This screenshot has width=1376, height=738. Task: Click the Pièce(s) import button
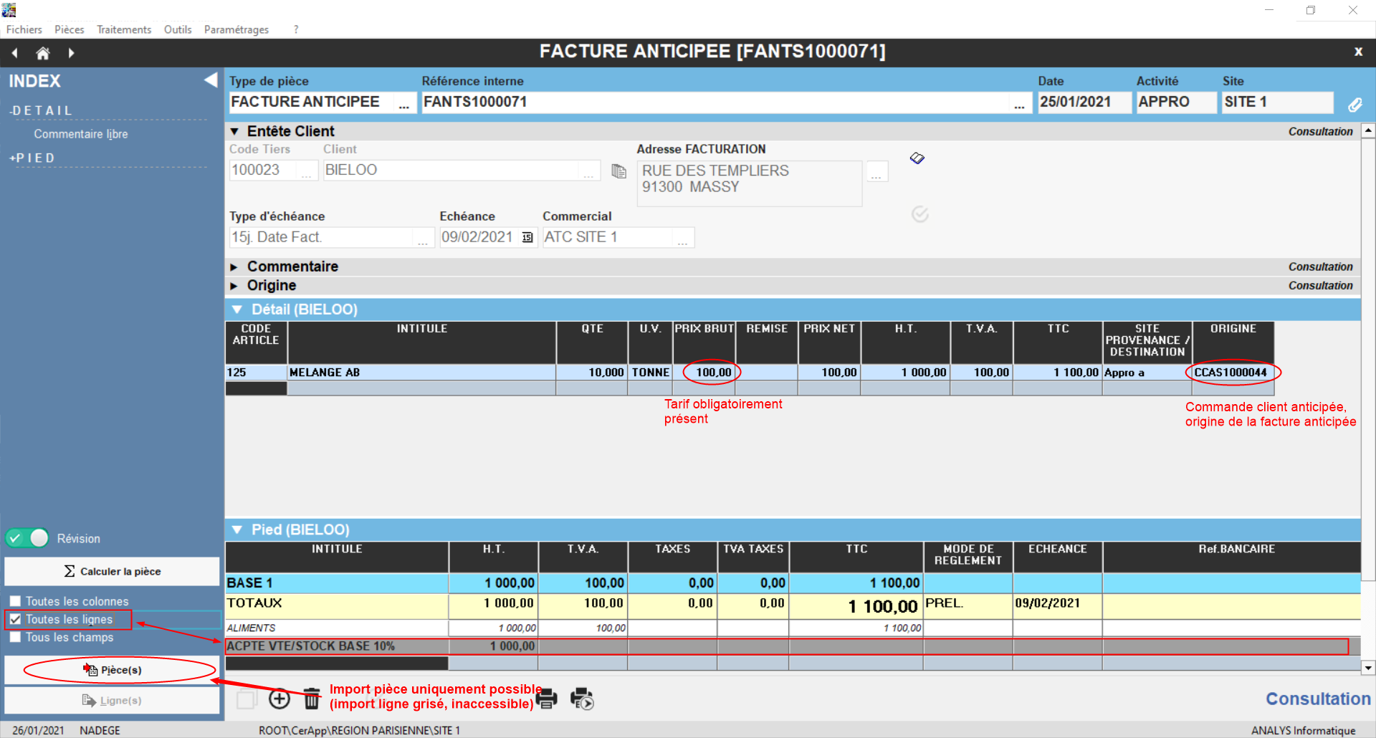(x=112, y=670)
